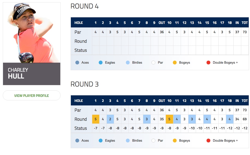Click the Round 3 hole 10 bogey cell
The image size is (250, 155).
pos(169,119)
